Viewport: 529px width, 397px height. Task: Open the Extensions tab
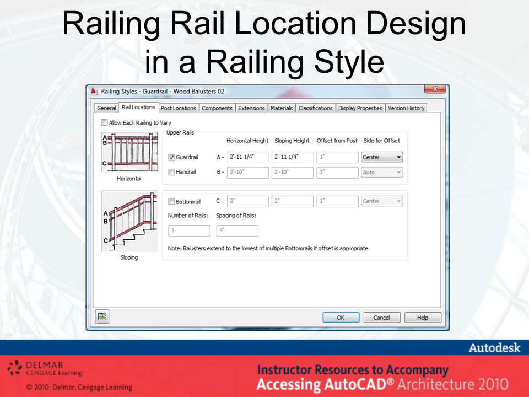coord(251,108)
